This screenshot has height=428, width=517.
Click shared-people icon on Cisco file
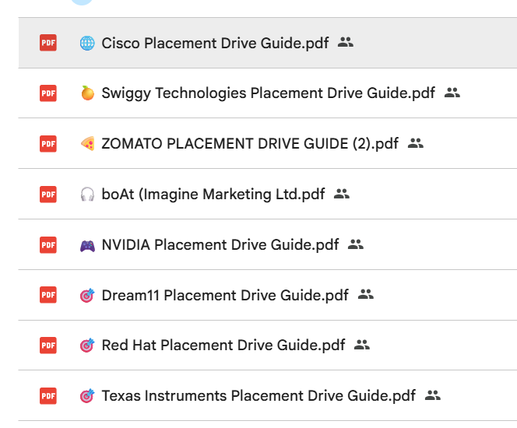click(x=346, y=43)
